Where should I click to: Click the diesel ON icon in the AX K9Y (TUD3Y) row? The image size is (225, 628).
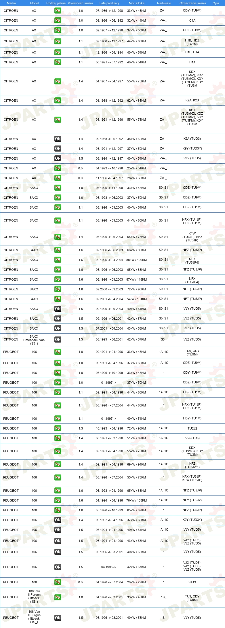click(58, 149)
